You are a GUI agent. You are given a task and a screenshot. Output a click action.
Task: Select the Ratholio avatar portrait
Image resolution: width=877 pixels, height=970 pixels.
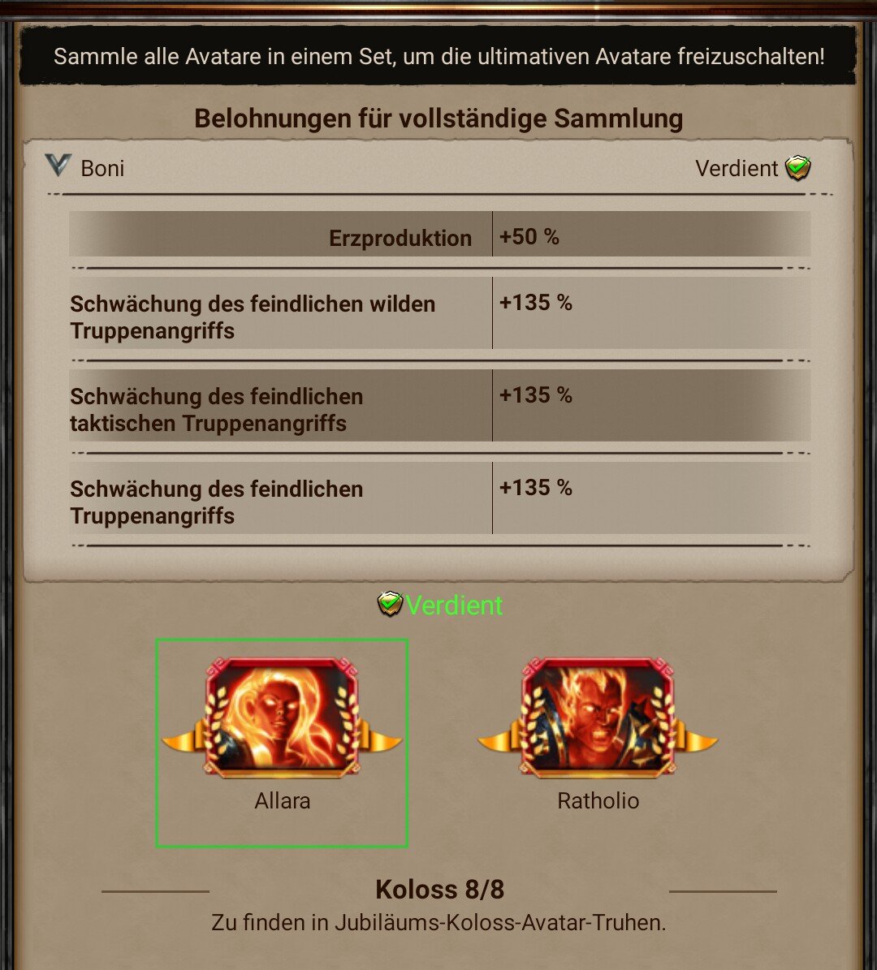tap(598, 717)
